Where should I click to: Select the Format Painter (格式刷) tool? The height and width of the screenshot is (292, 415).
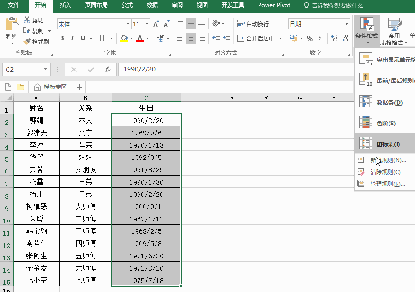point(36,42)
